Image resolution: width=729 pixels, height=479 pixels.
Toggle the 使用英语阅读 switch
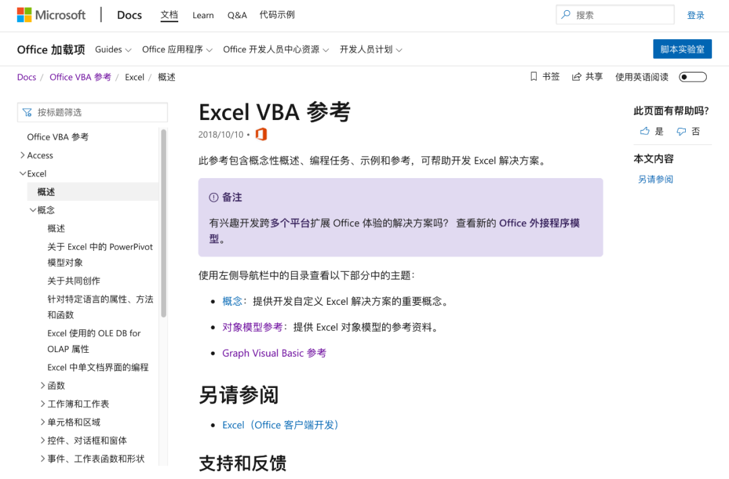click(693, 77)
